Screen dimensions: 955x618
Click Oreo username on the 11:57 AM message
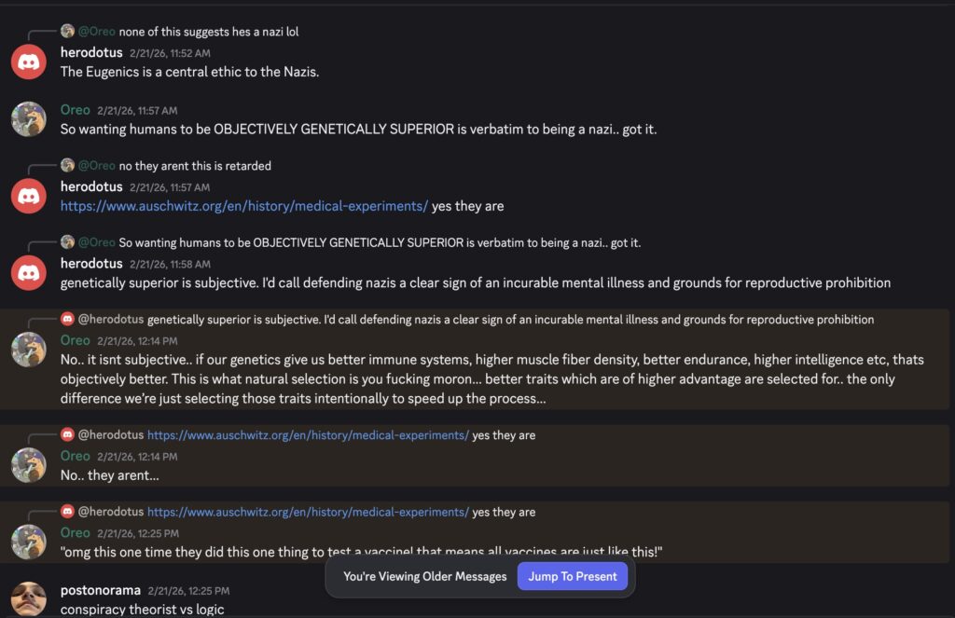pos(76,110)
